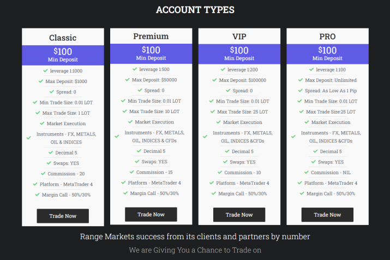The image size is (390, 260).
Task: Click the checkmark beside VIP Commission - 10
Action: pos(220,173)
